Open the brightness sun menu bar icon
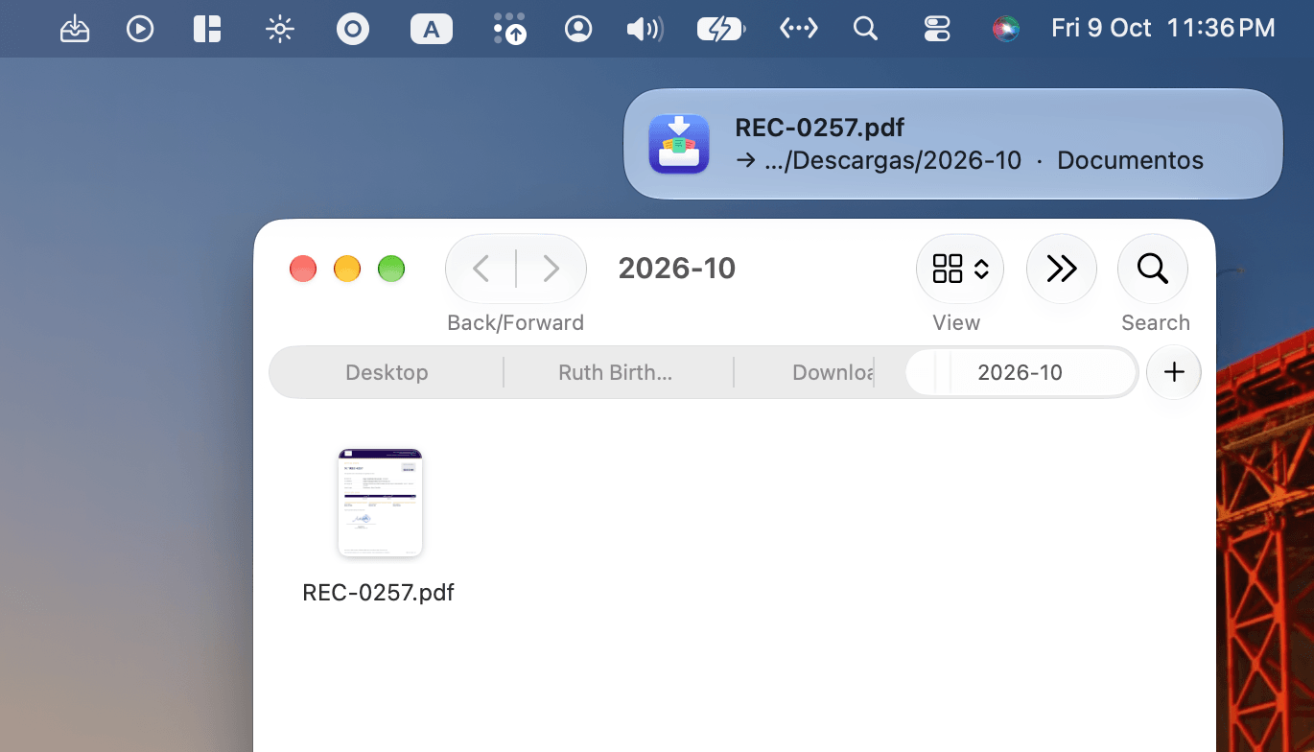The image size is (1314, 752). pyautogui.click(x=279, y=29)
